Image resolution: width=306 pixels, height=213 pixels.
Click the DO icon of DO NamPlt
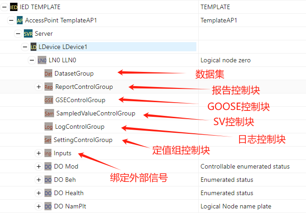point(48,206)
